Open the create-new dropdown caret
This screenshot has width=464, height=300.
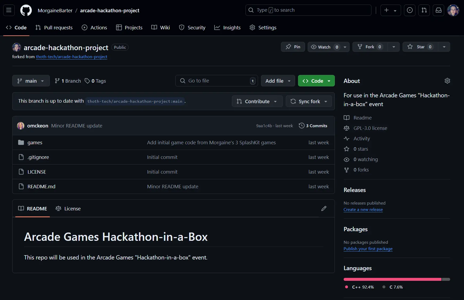pos(395,10)
